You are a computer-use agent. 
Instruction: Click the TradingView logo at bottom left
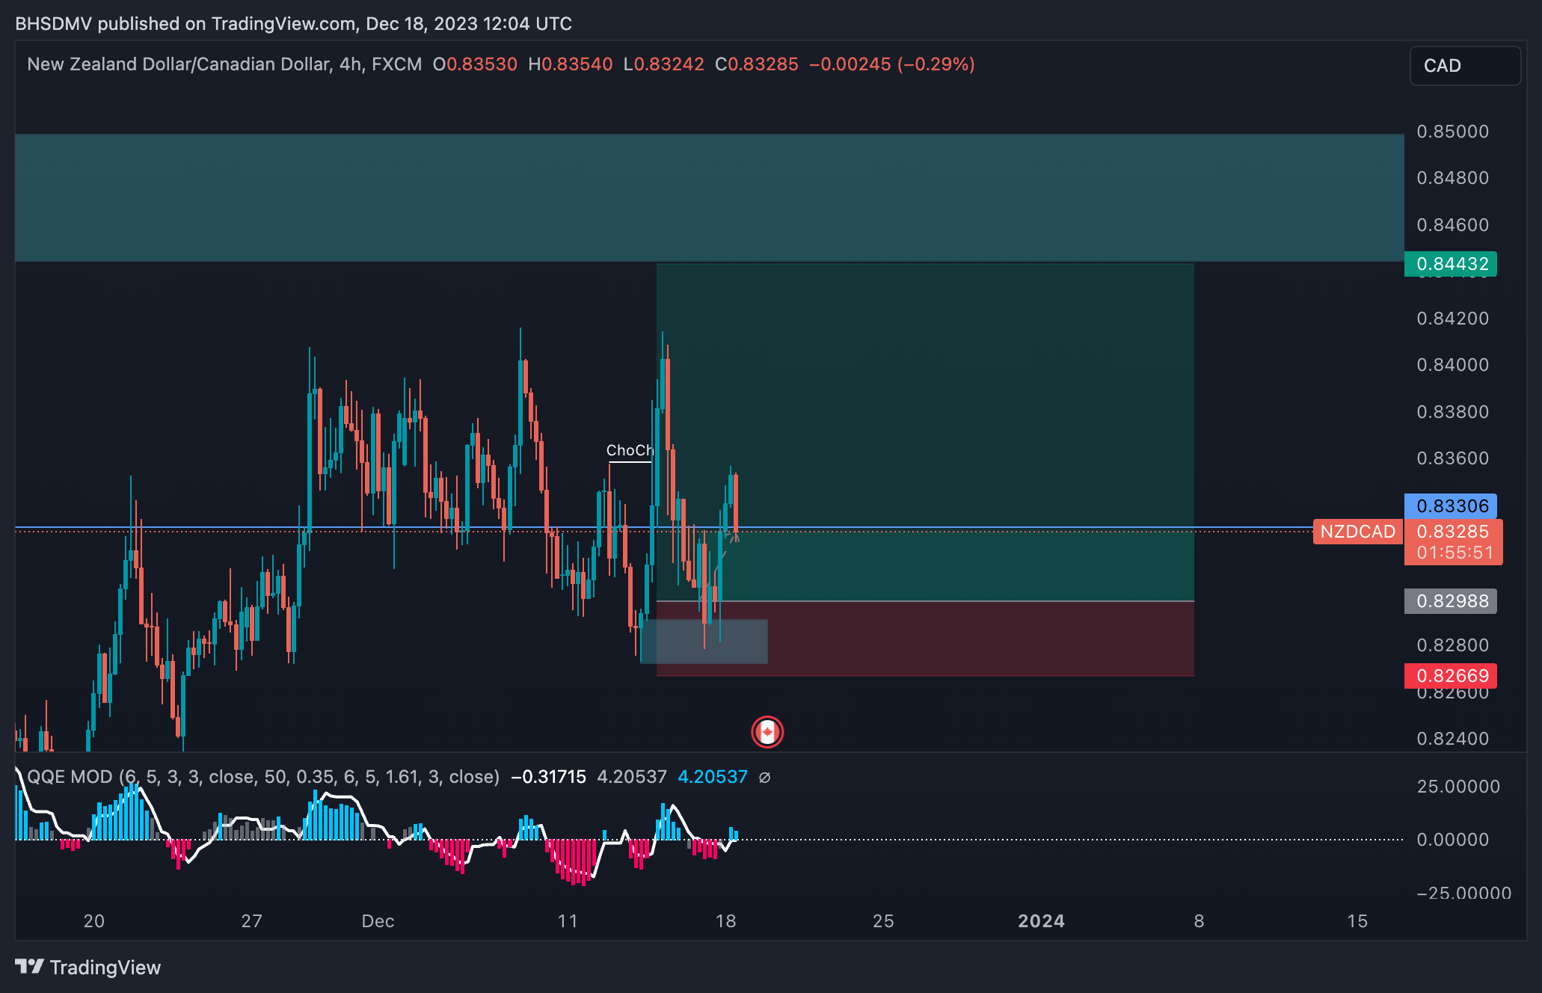click(x=87, y=967)
